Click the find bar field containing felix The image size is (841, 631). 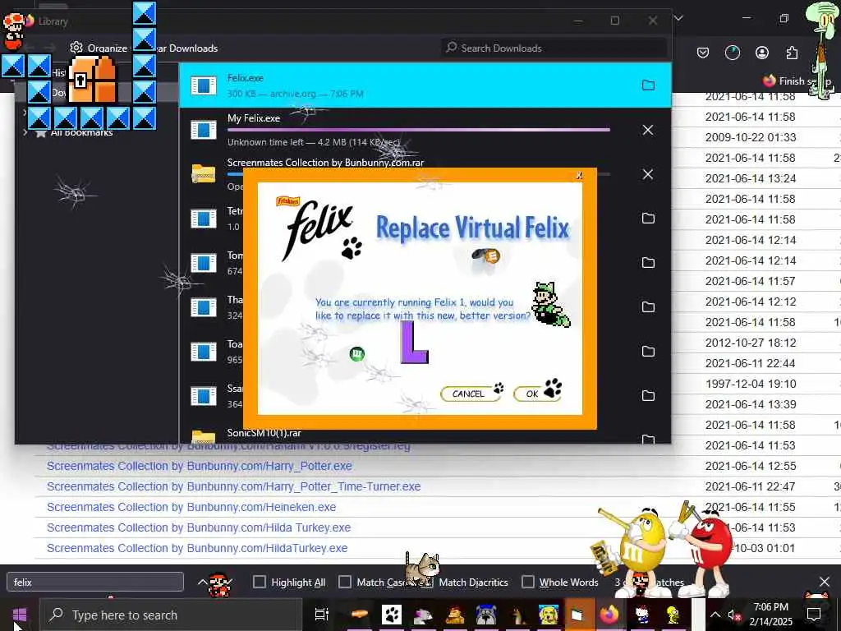coord(95,582)
